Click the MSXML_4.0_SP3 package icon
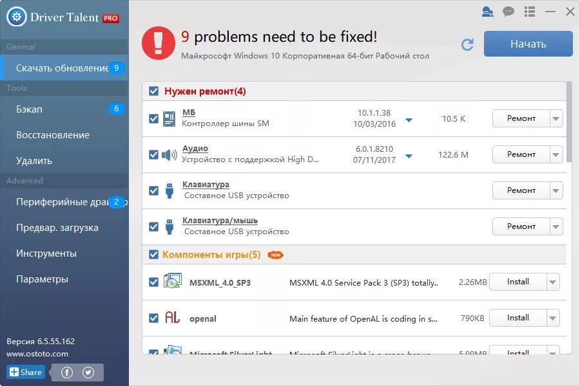 [x=173, y=280]
